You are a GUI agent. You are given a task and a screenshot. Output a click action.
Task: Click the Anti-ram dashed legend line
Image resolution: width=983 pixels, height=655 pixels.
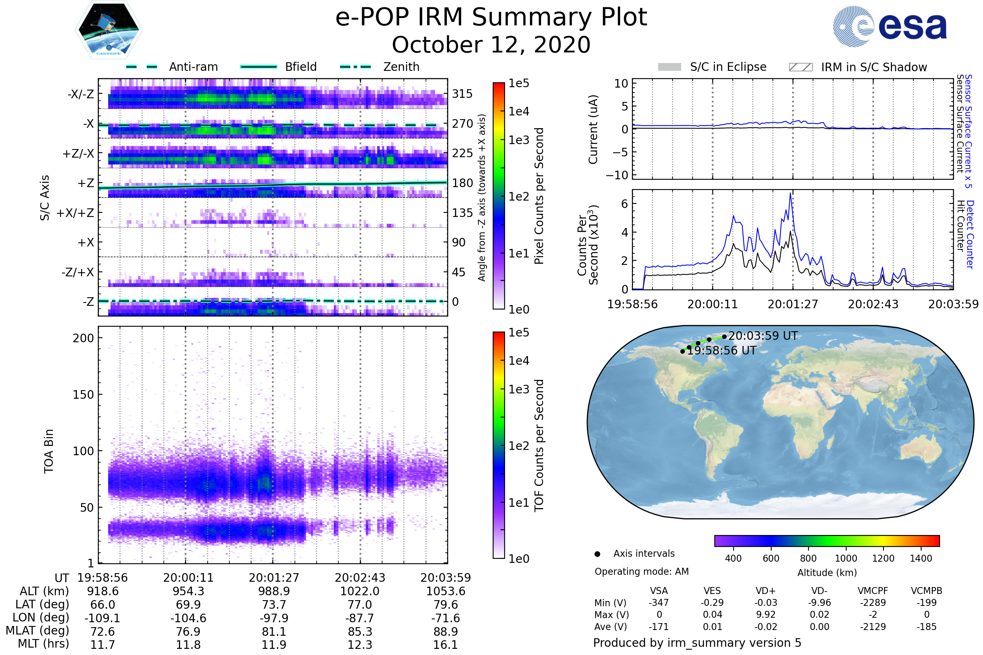pos(142,67)
